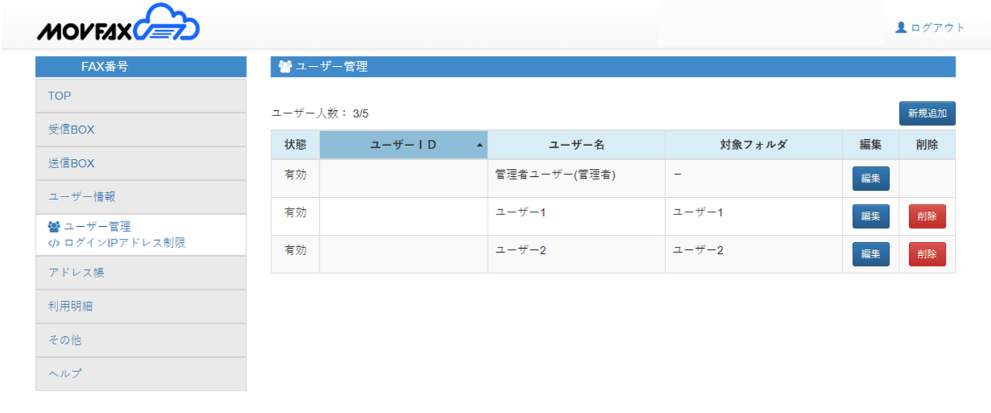Select その他 in the sidebar

(x=141, y=340)
